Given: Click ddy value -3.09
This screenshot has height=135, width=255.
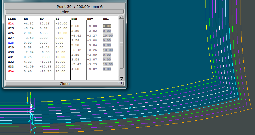Looking at the screenshot, I should (92, 55).
